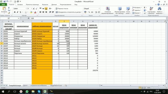Open the Name Box dropdown arrow
Viewport: 168px width, 94px height.
(x=18, y=18)
